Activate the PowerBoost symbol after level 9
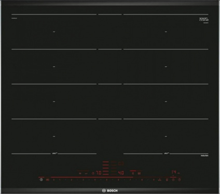This screenshot has height=194, width=220. pyautogui.click(x=159, y=180)
